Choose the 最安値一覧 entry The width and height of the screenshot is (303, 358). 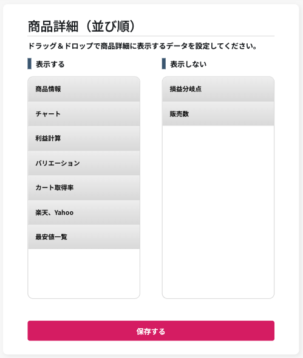[x=84, y=237]
